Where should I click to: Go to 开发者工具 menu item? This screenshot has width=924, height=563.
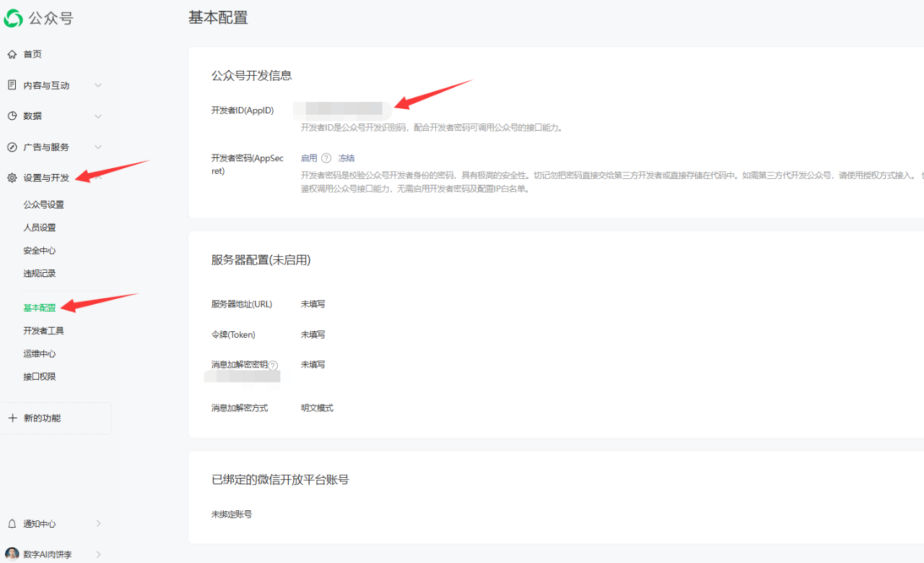coord(43,331)
